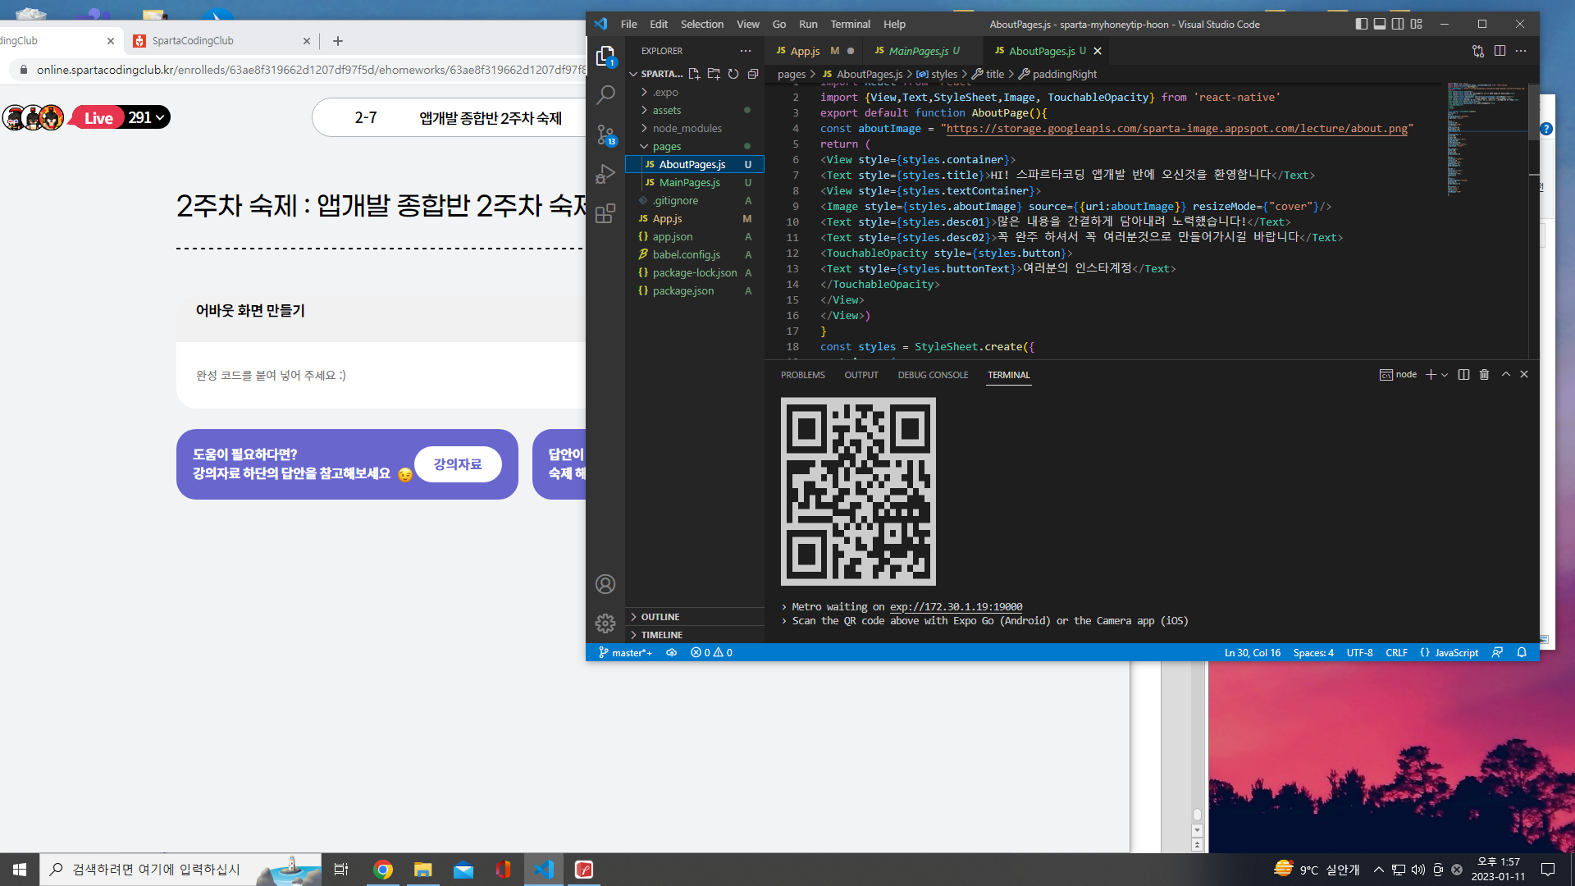The height and width of the screenshot is (886, 1575).
Task: Open package.json in the file tree
Action: pos(694,290)
